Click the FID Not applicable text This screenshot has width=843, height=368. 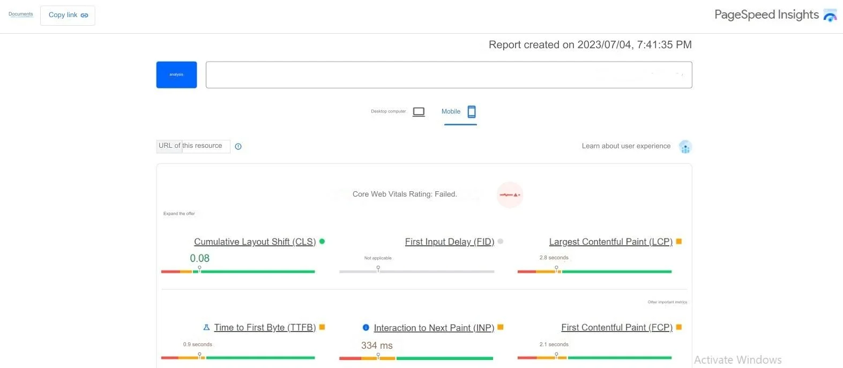pyautogui.click(x=378, y=258)
